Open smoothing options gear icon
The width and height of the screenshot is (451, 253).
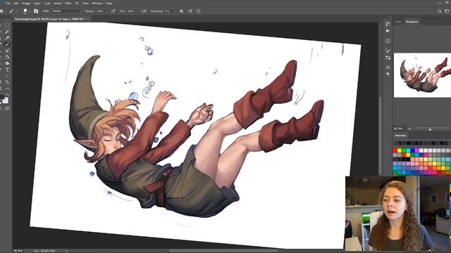(181, 11)
